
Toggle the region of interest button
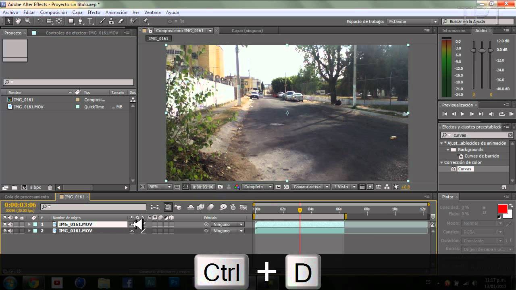coord(278,187)
